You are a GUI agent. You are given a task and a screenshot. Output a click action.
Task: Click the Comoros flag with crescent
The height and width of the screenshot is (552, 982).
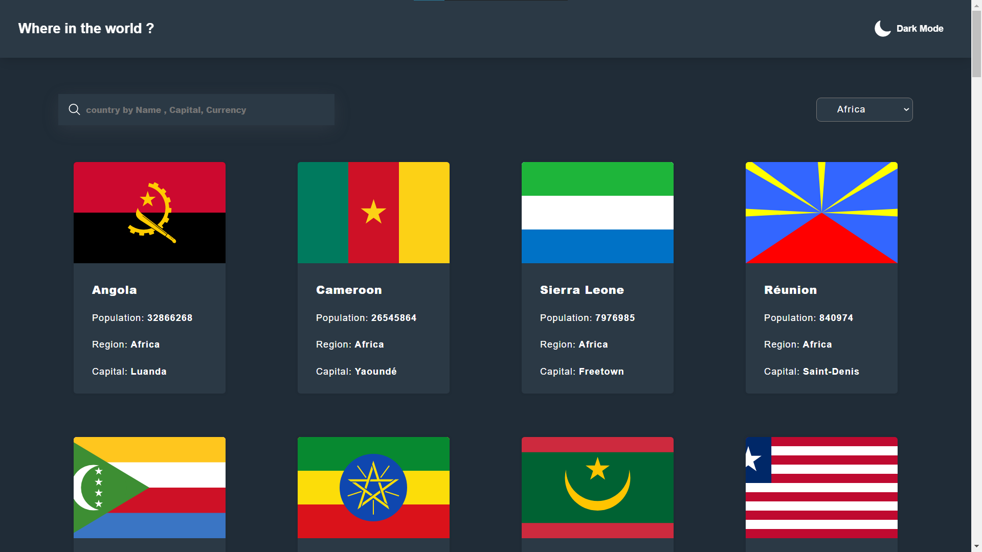pyautogui.click(x=149, y=487)
